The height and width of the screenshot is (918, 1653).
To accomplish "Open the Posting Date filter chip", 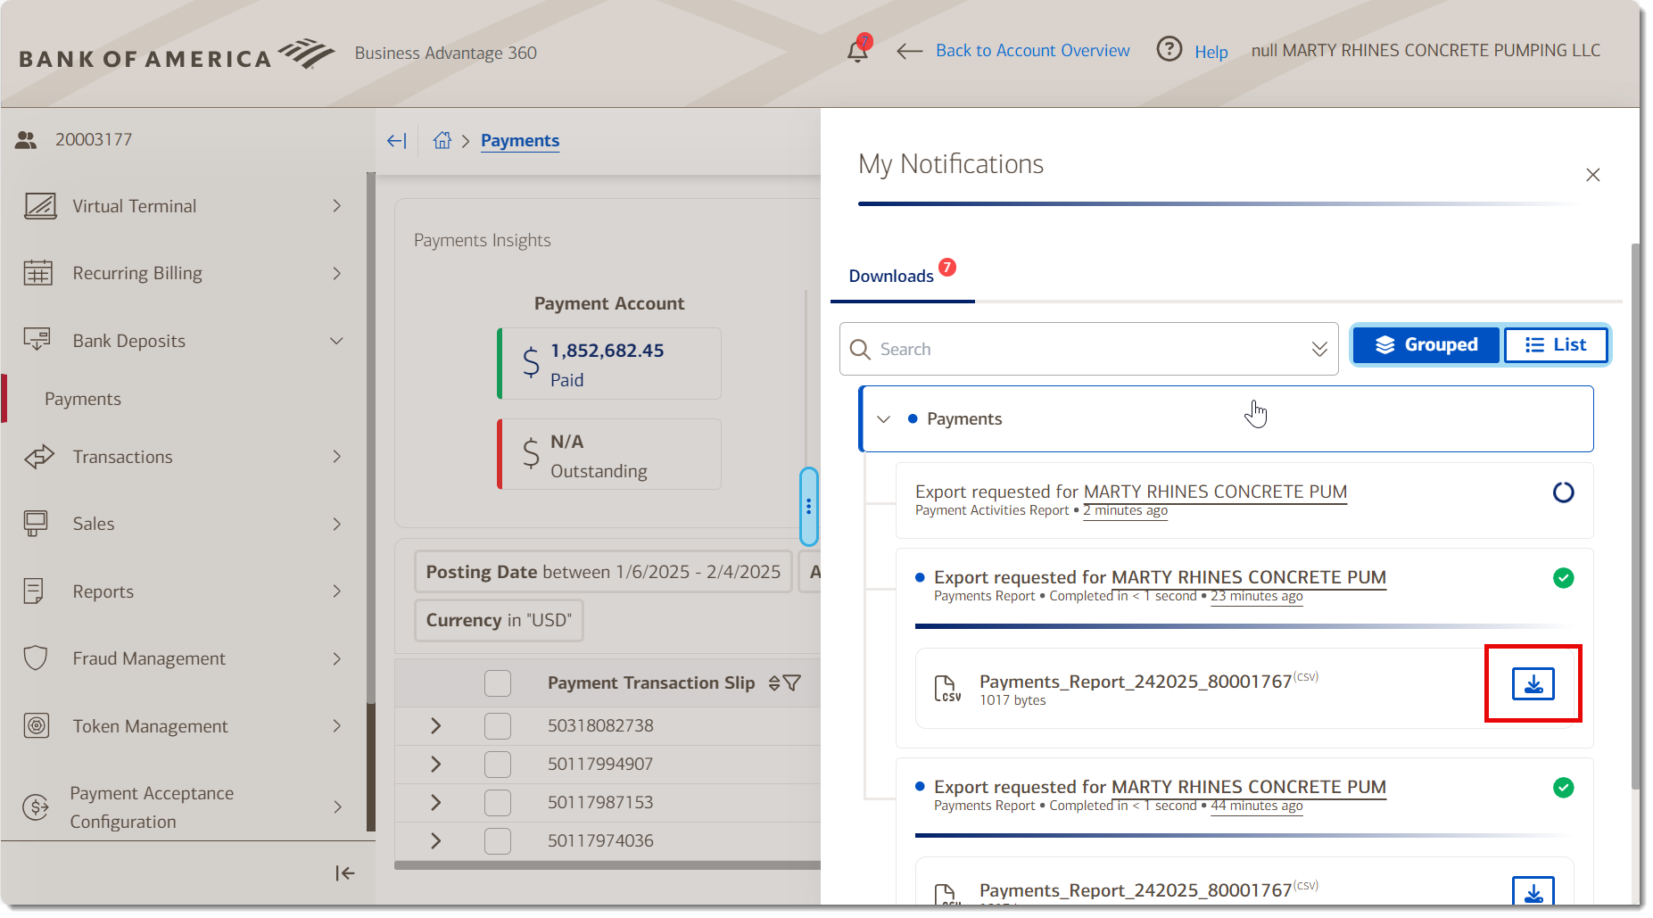I will [x=603, y=572].
